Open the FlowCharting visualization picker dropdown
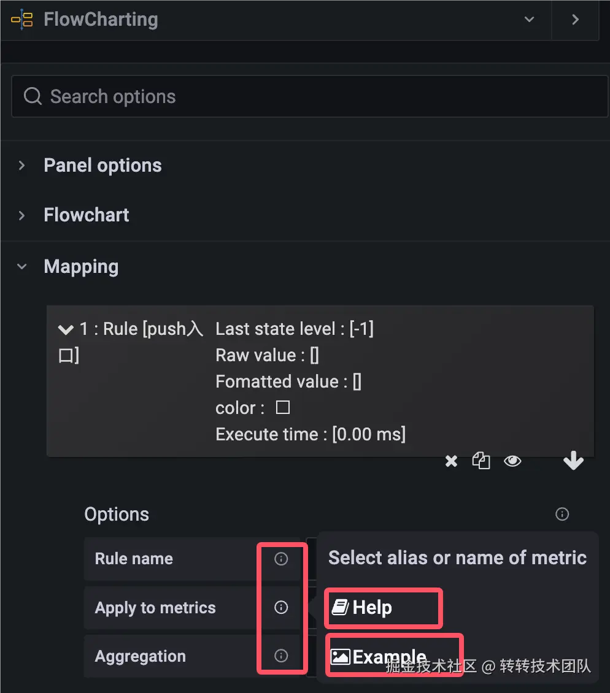This screenshot has width=610, height=693. coord(529,20)
